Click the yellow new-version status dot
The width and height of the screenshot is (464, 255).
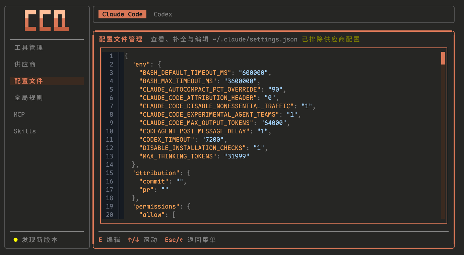pos(15,240)
